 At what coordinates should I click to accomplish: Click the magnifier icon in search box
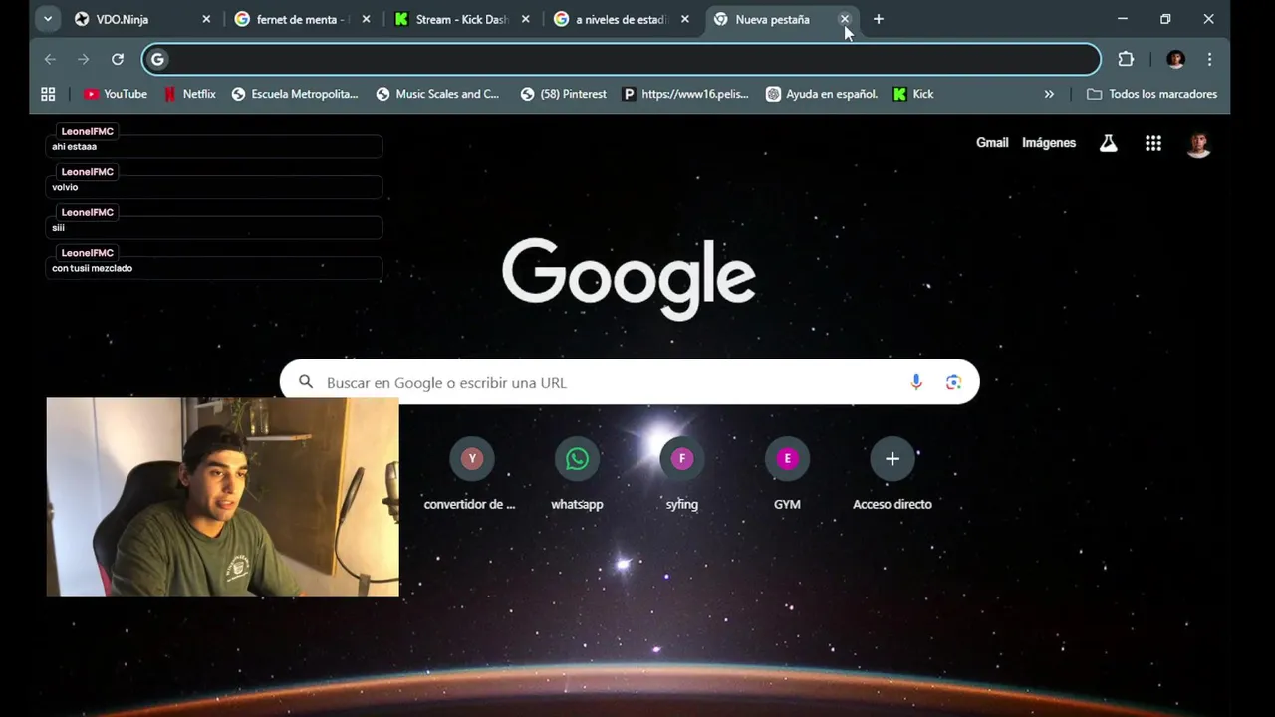click(x=306, y=382)
